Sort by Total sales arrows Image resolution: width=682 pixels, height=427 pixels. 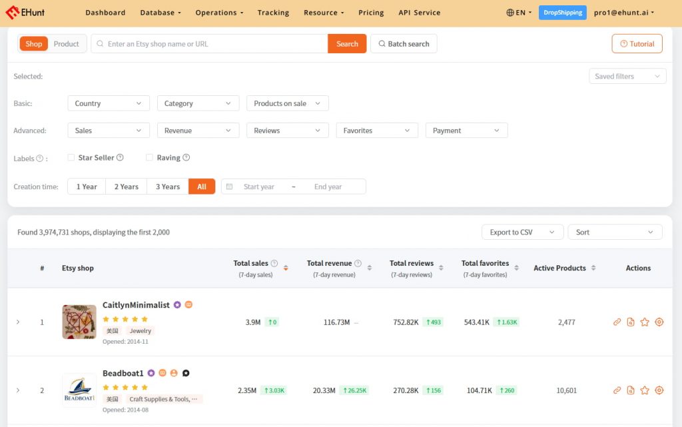tap(286, 268)
